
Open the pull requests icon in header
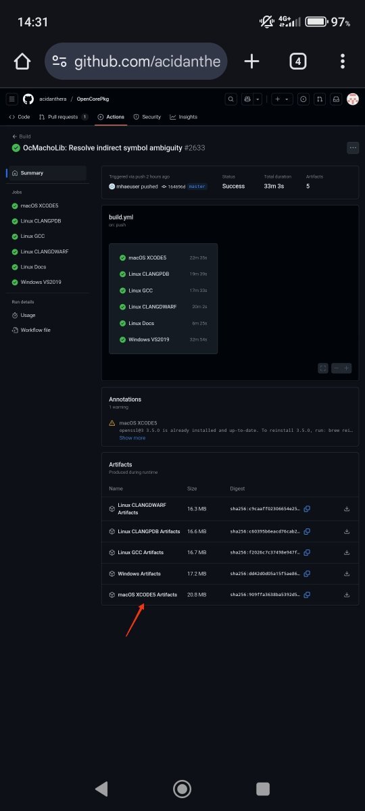click(320, 99)
